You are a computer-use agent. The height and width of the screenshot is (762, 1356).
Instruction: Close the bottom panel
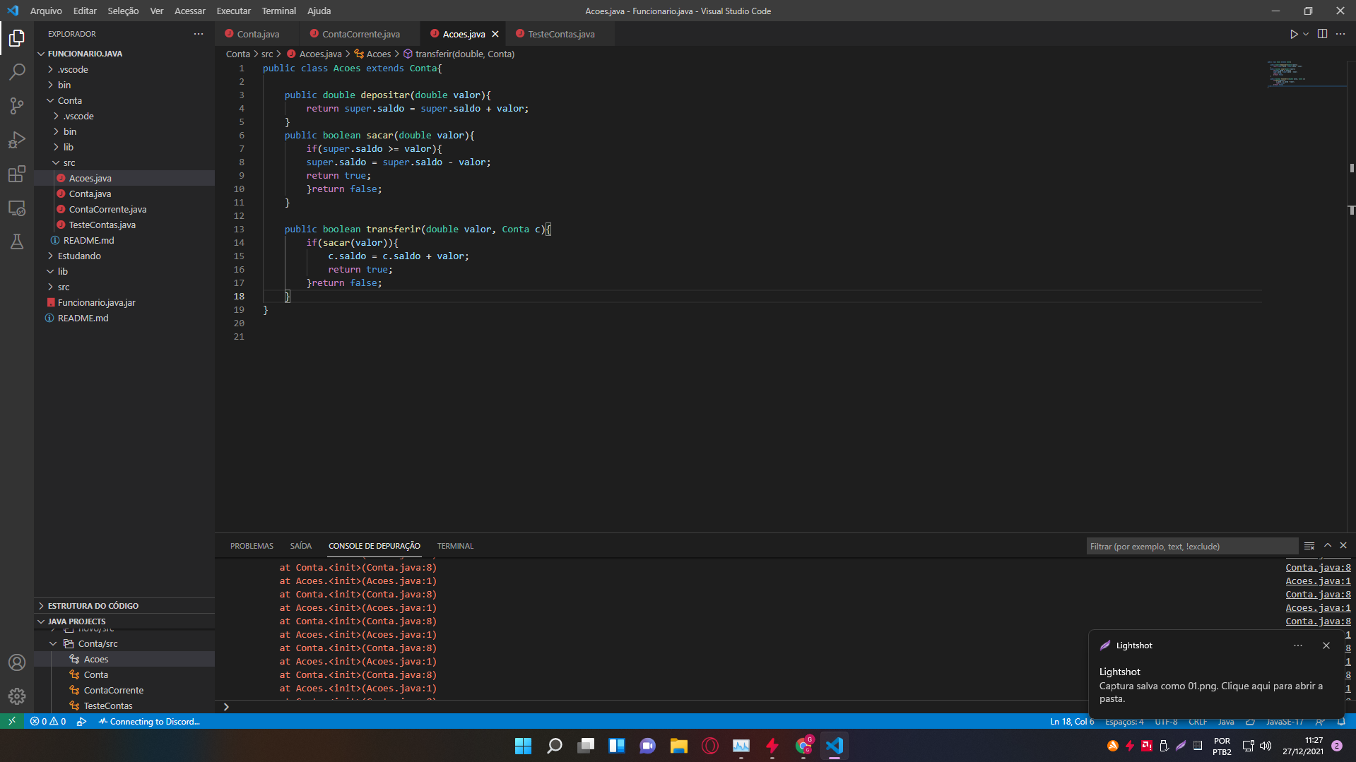(1343, 546)
